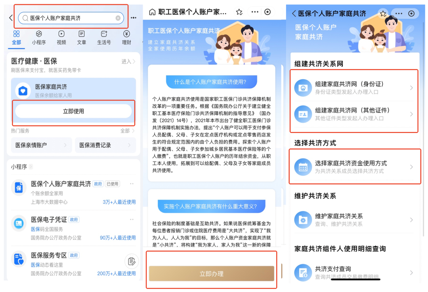Open more dots for 医保个人账户家庭共济 row

[x=132, y=184]
